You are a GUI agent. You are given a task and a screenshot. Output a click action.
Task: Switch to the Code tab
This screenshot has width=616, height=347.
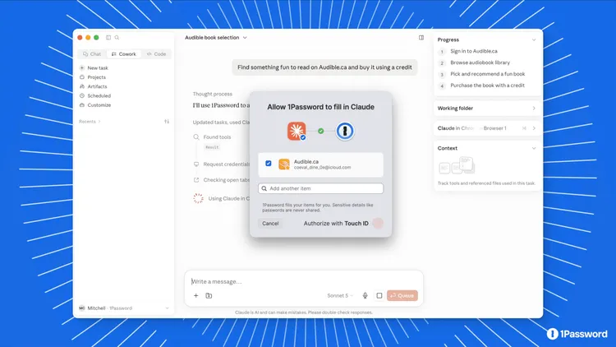tap(156, 54)
